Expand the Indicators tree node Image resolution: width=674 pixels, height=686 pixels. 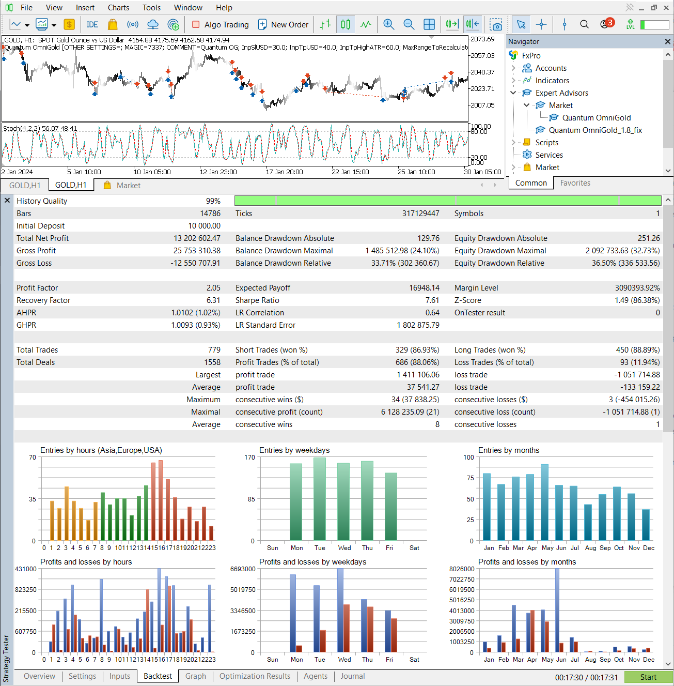click(513, 80)
